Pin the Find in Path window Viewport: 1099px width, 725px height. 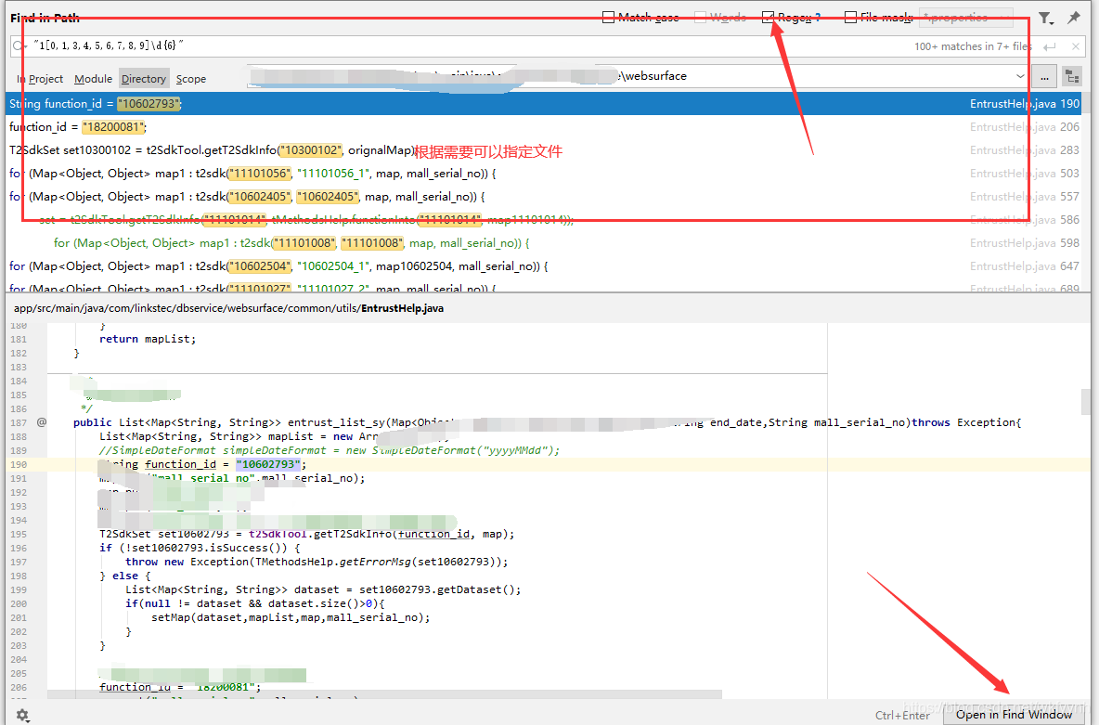tap(1074, 18)
